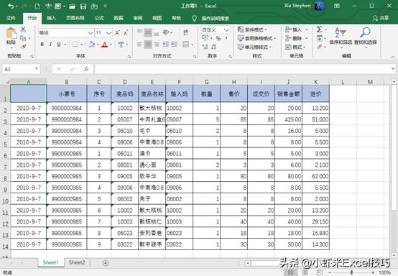The image size is (398, 276).
Task: Increase indent in alignment group
Action: [x=175, y=44]
